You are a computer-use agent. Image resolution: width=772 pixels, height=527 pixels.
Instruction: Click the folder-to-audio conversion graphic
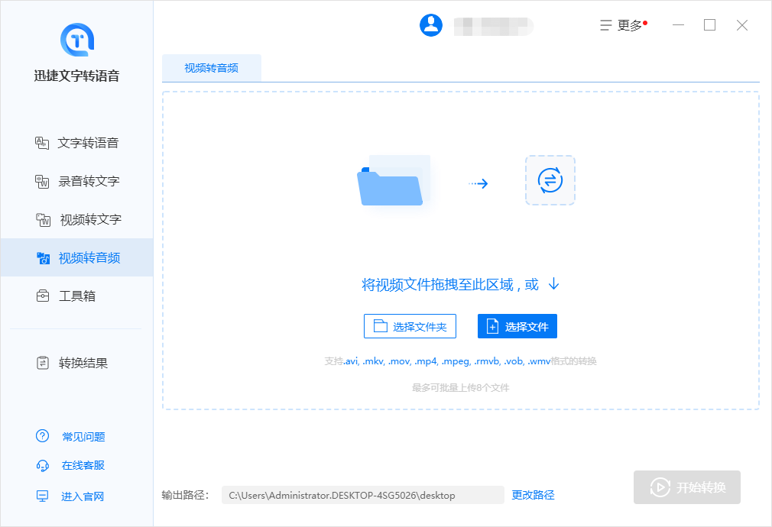point(465,182)
